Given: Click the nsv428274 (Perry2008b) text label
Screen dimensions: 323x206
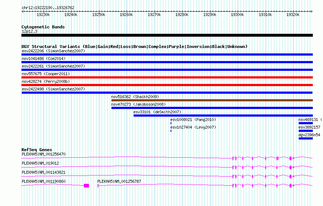Looking at the screenshot, I should [46, 81].
